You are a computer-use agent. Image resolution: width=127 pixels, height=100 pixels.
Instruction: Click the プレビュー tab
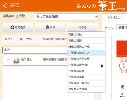click(115, 17)
